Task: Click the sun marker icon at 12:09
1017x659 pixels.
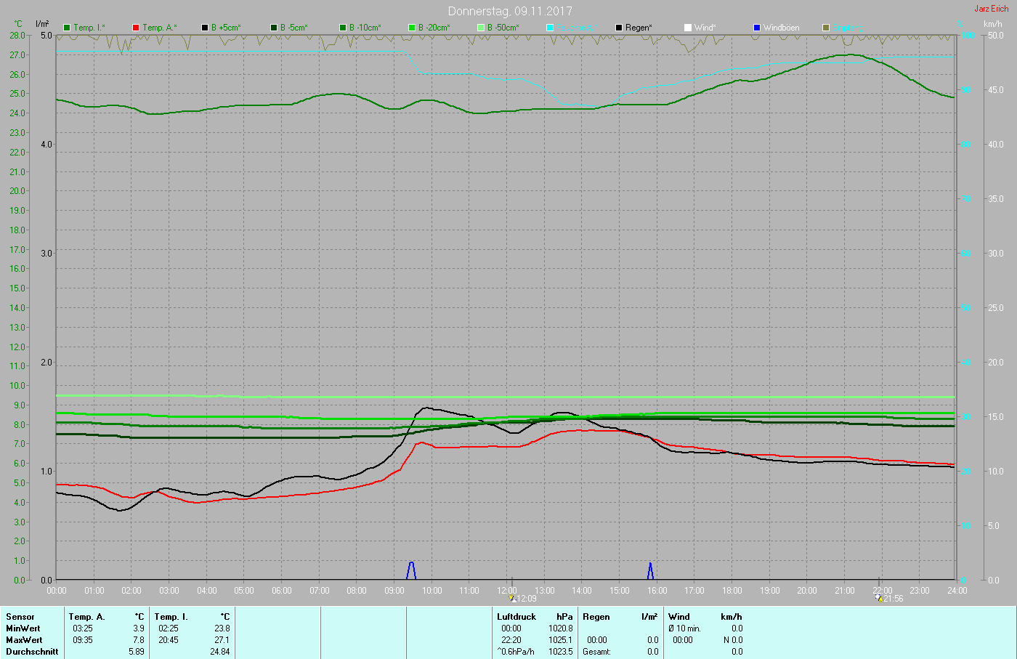Action: [x=512, y=598]
